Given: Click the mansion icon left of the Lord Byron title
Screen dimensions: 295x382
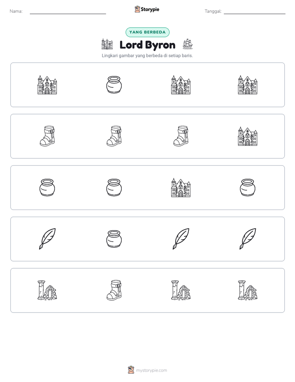Looking at the screenshot, I should (107, 44).
